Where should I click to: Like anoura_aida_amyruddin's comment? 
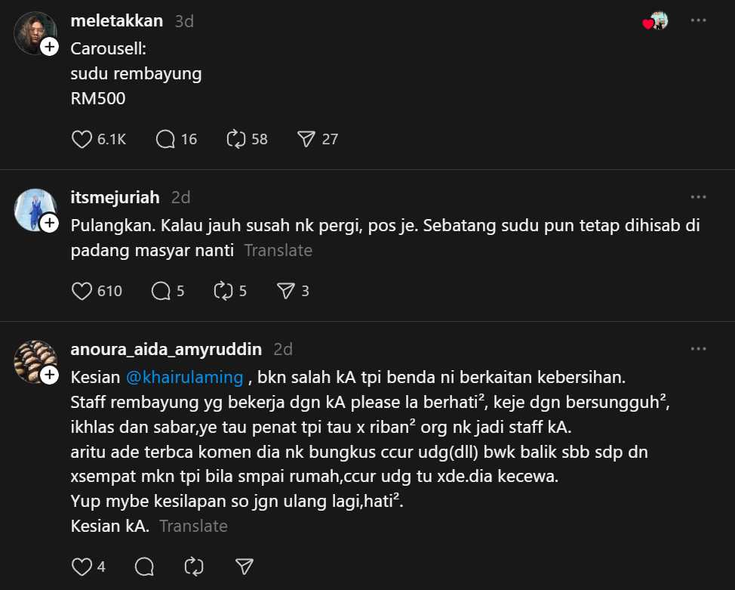[x=81, y=566]
